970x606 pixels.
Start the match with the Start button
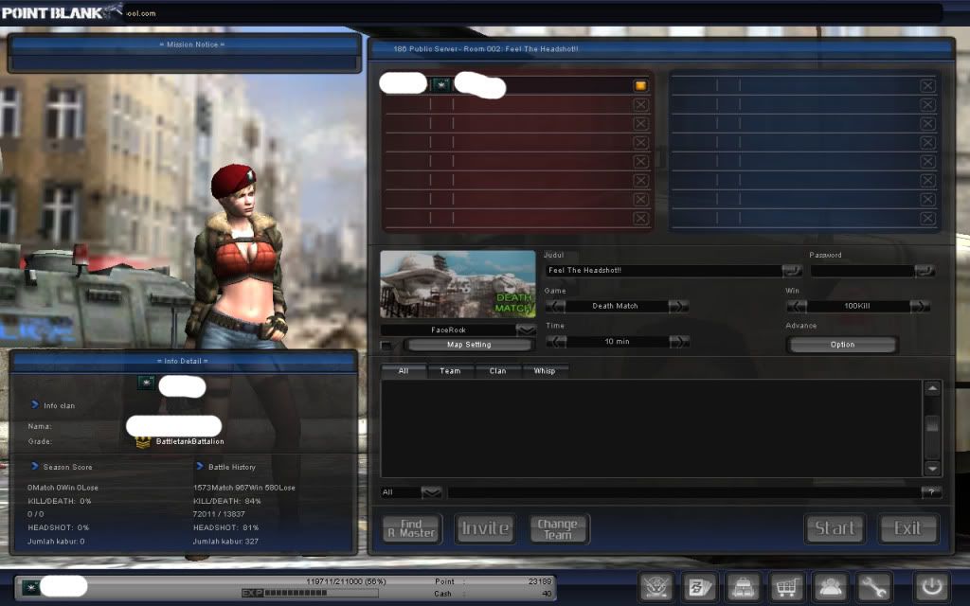click(835, 528)
